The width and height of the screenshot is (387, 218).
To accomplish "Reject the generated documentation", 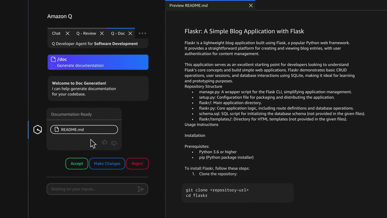I will coord(137,164).
